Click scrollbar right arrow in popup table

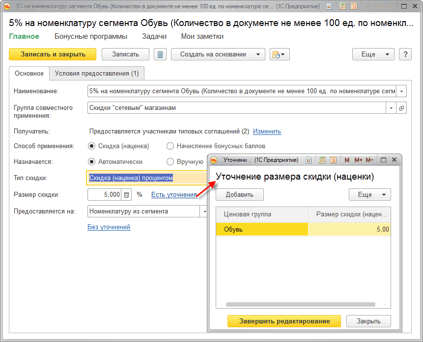click(x=385, y=305)
